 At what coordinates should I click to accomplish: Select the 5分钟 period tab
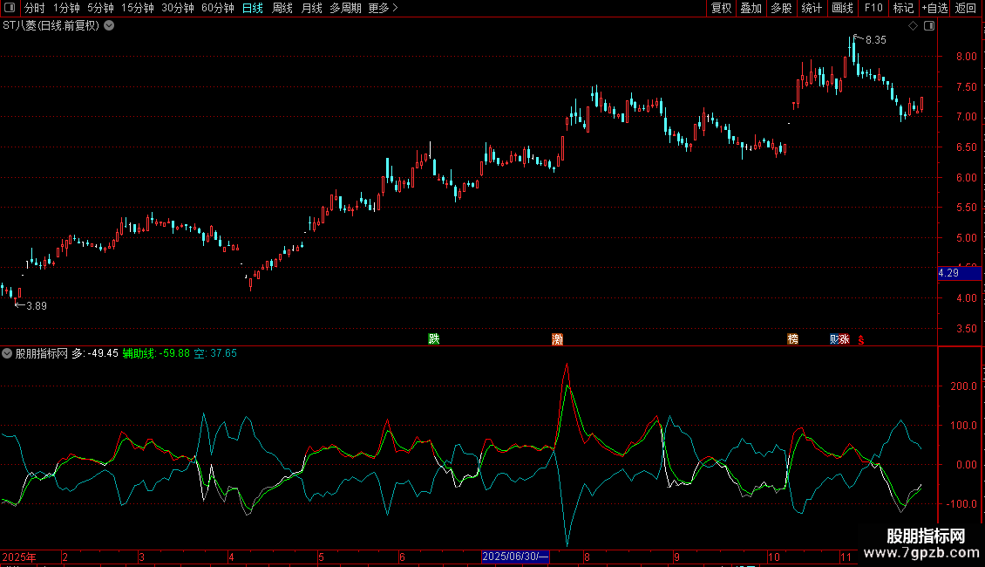coord(100,8)
